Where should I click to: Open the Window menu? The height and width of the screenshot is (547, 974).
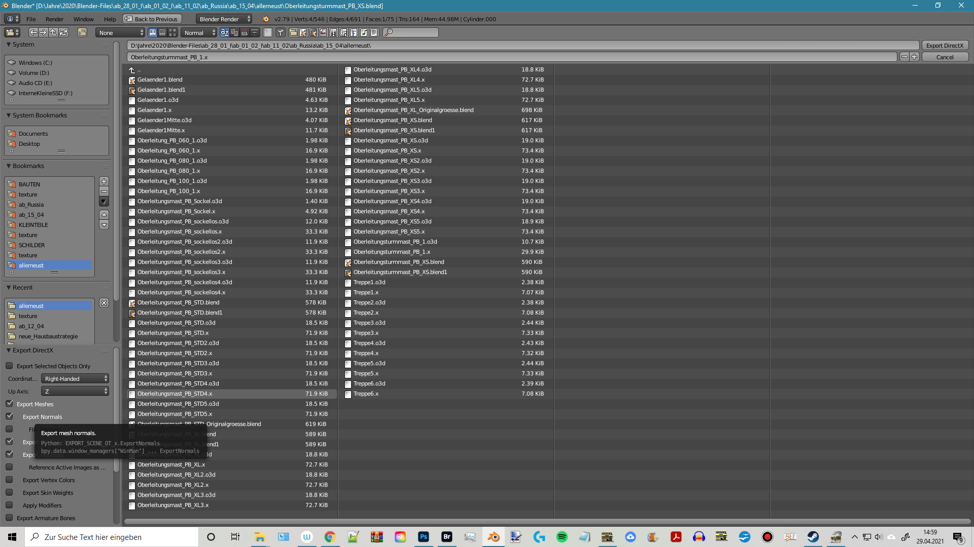83,19
